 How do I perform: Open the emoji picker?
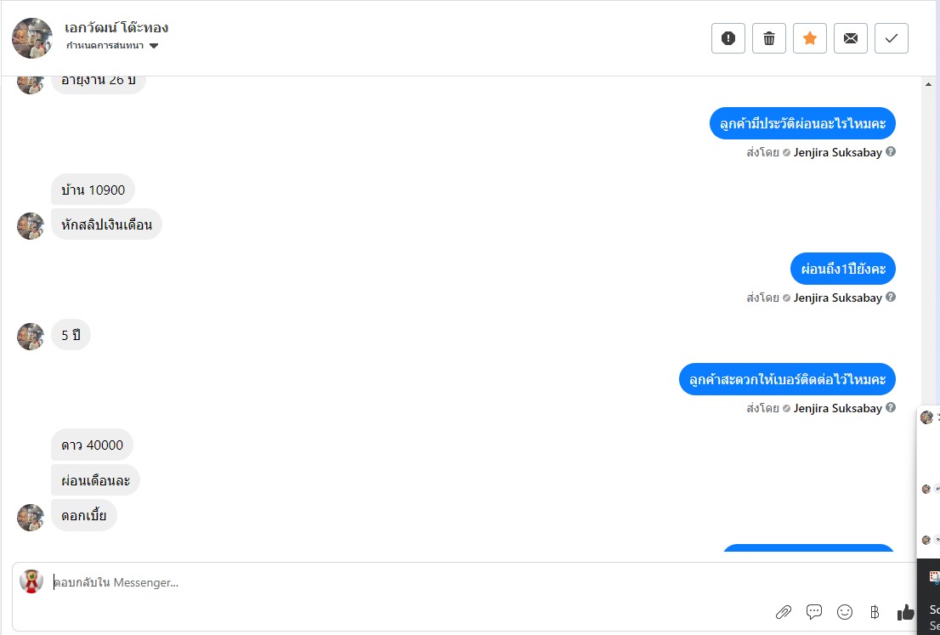click(845, 612)
